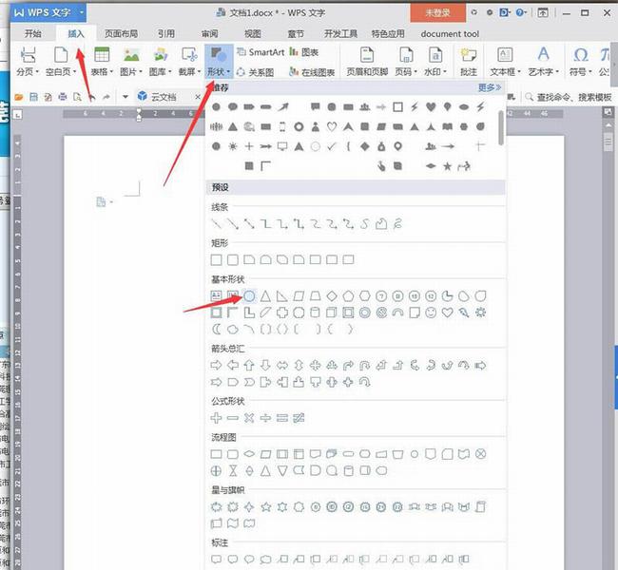Select the smiley face shape
618x570 pixels.
(431, 313)
